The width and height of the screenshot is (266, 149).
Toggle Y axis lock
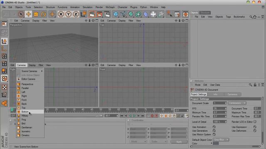point(68,14)
